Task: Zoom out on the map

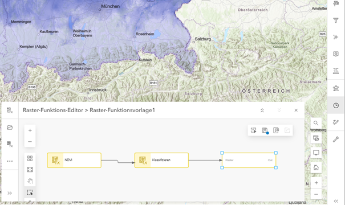Action: click(316, 194)
